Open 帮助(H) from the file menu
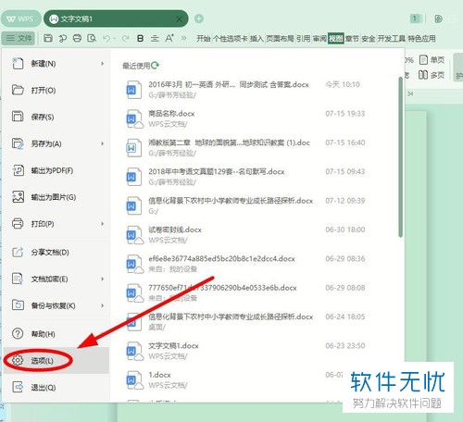The image size is (463, 422). [x=56, y=334]
